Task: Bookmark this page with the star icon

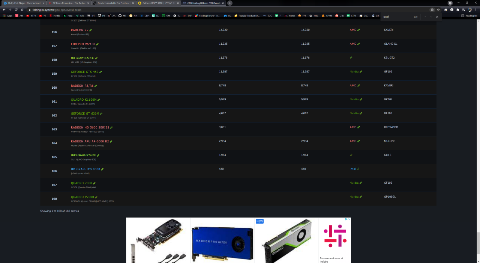Action: (438, 10)
